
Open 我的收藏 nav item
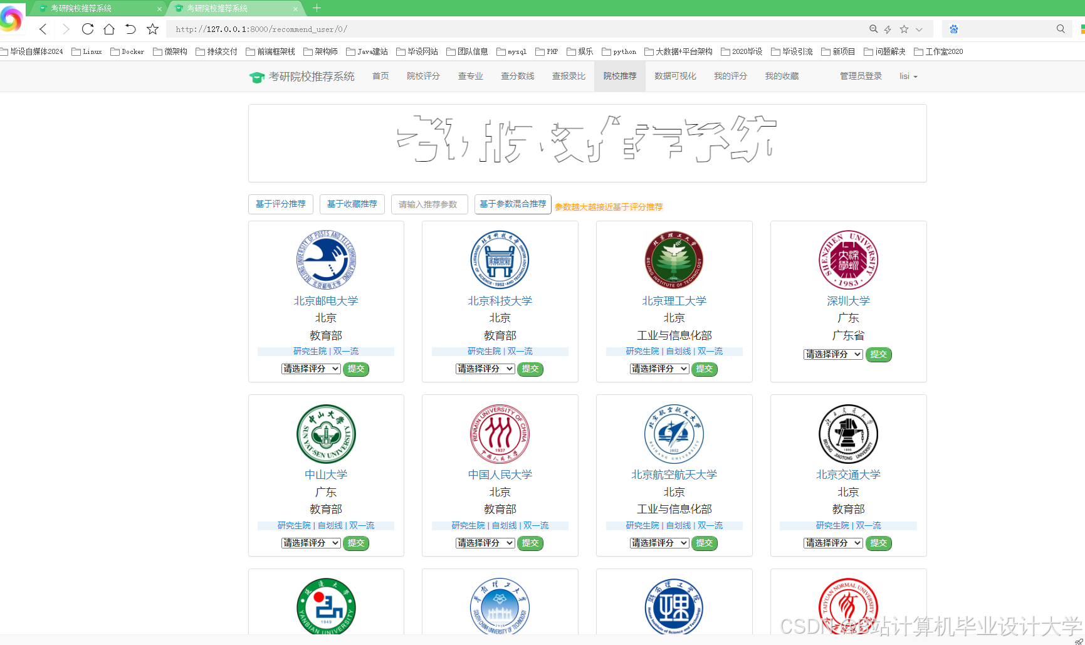[782, 76]
